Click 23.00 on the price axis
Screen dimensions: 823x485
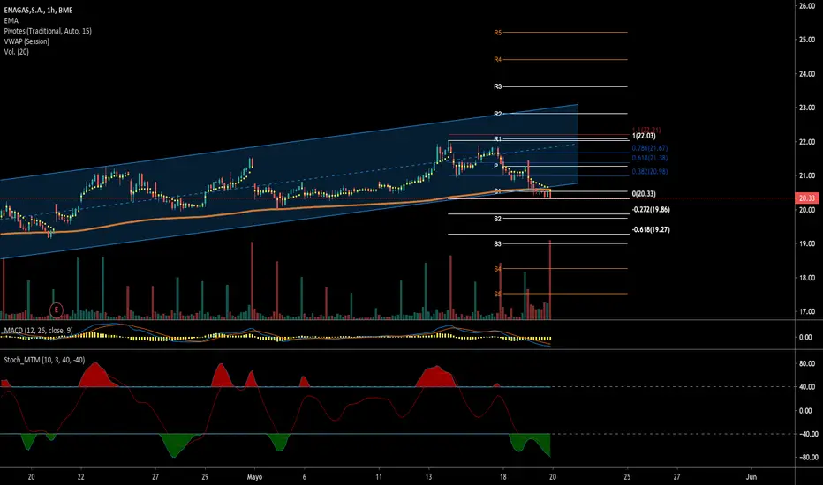pos(807,108)
